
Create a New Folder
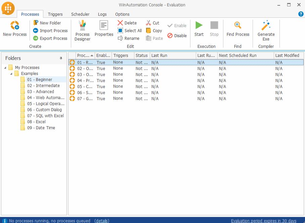coord(47,23)
